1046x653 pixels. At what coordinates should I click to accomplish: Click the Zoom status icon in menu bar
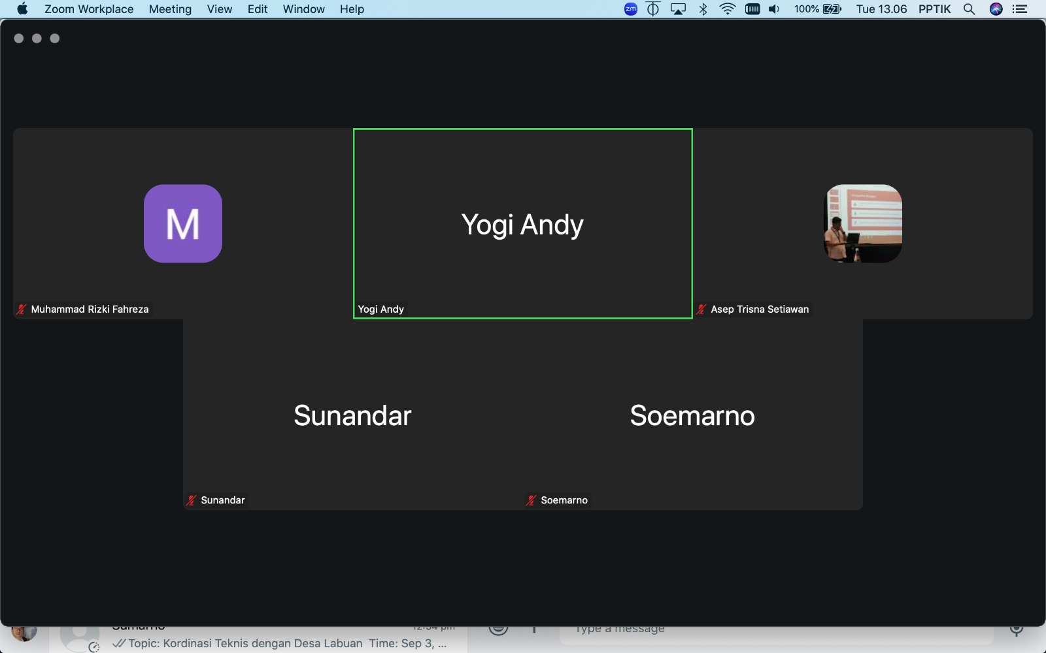click(x=631, y=9)
